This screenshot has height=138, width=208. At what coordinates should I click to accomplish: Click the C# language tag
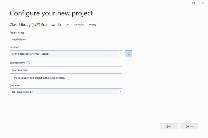[x=67, y=25]
